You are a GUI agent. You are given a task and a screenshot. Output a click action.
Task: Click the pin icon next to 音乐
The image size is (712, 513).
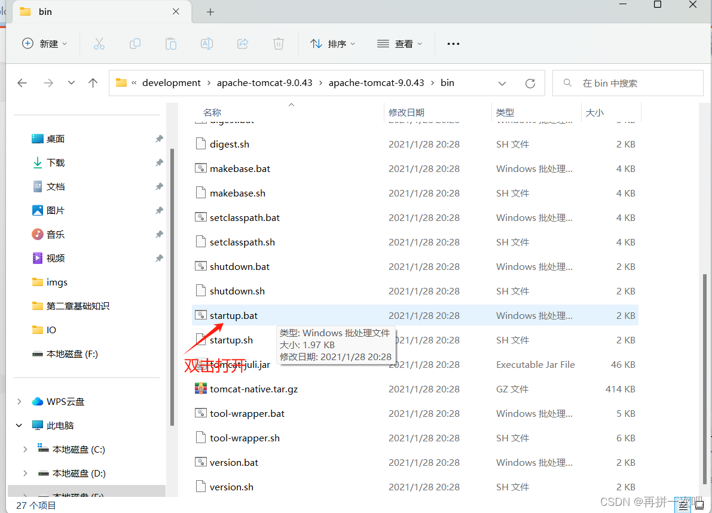coord(159,235)
